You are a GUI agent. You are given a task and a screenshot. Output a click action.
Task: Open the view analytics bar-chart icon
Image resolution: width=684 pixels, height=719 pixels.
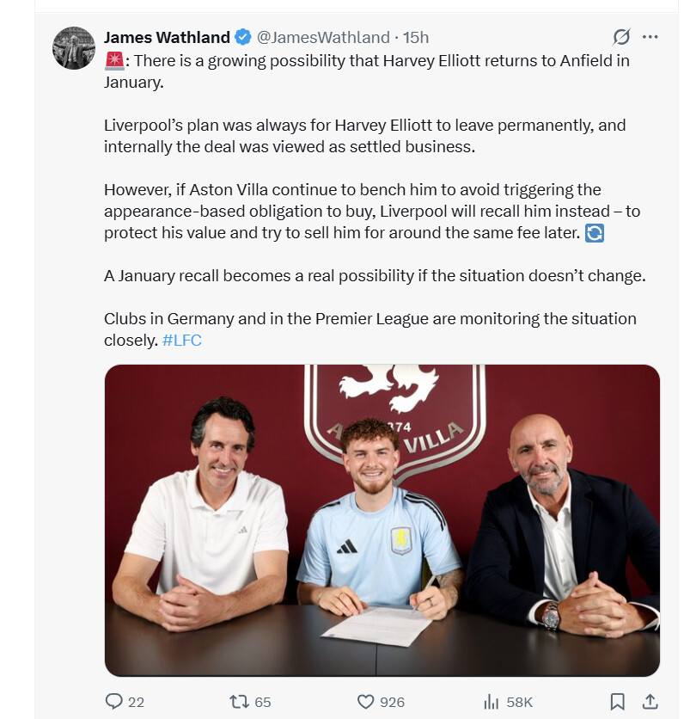click(x=492, y=702)
